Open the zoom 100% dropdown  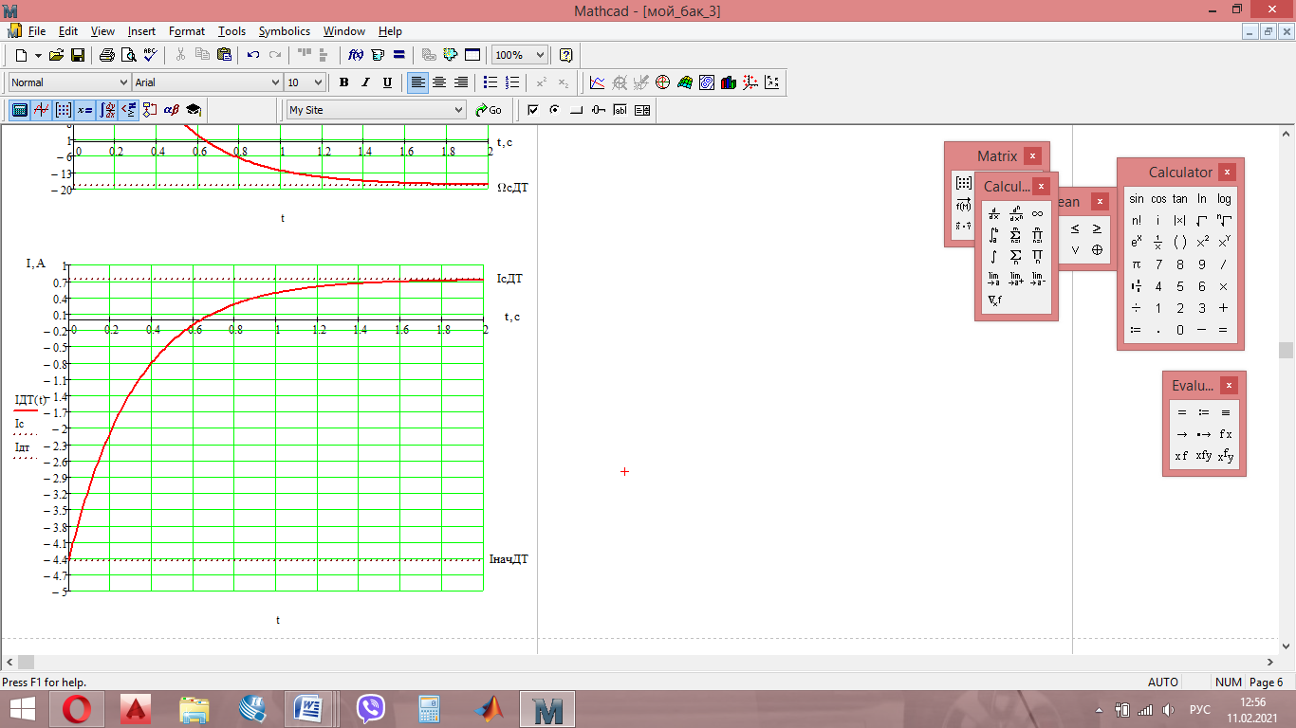(x=540, y=55)
